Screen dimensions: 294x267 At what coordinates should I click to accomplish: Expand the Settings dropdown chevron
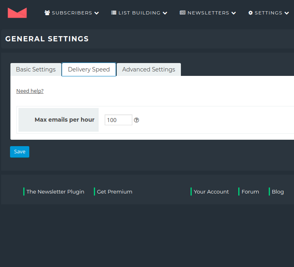tap(287, 13)
